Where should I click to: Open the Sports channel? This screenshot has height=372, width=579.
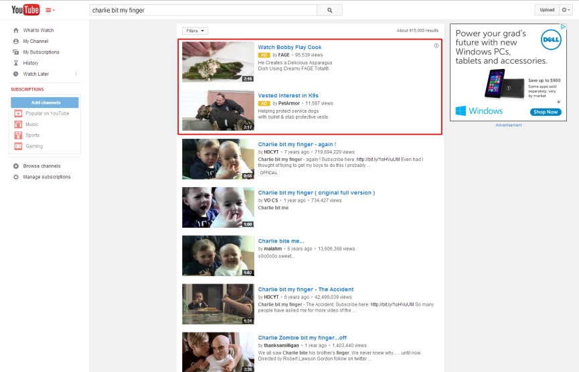coord(33,135)
